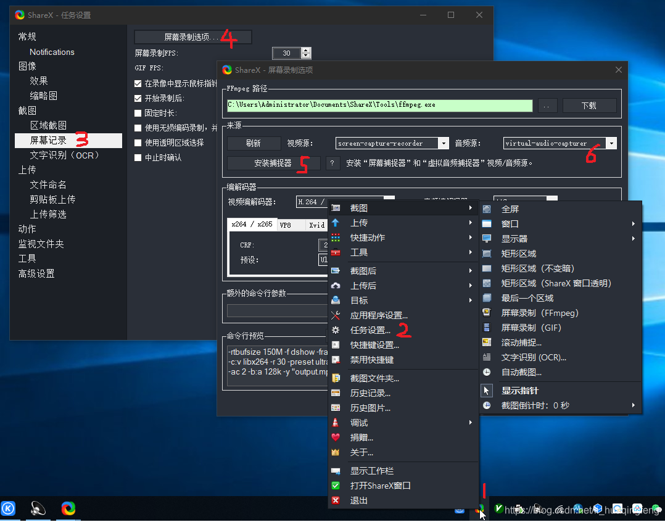Click the 应用程序设置 wrench icon
This screenshot has width=665, height=522.
pyautogui.click(x=336, y=315)
